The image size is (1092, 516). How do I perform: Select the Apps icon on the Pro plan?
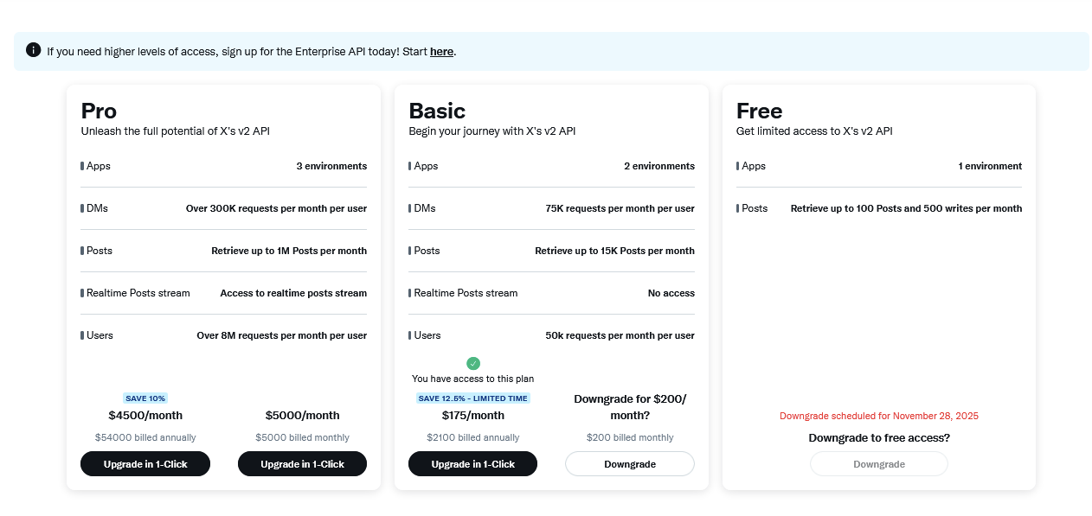tap(81, 166)
